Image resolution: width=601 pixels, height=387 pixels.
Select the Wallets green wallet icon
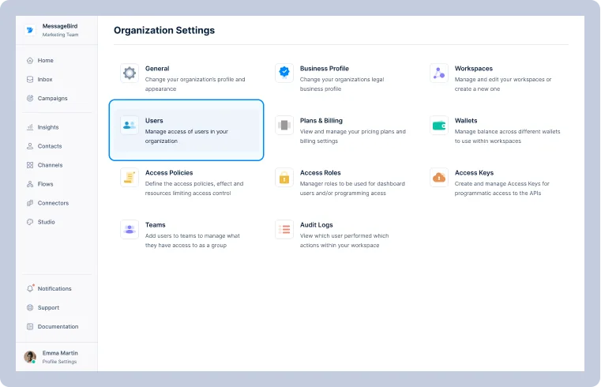point(439,125)
